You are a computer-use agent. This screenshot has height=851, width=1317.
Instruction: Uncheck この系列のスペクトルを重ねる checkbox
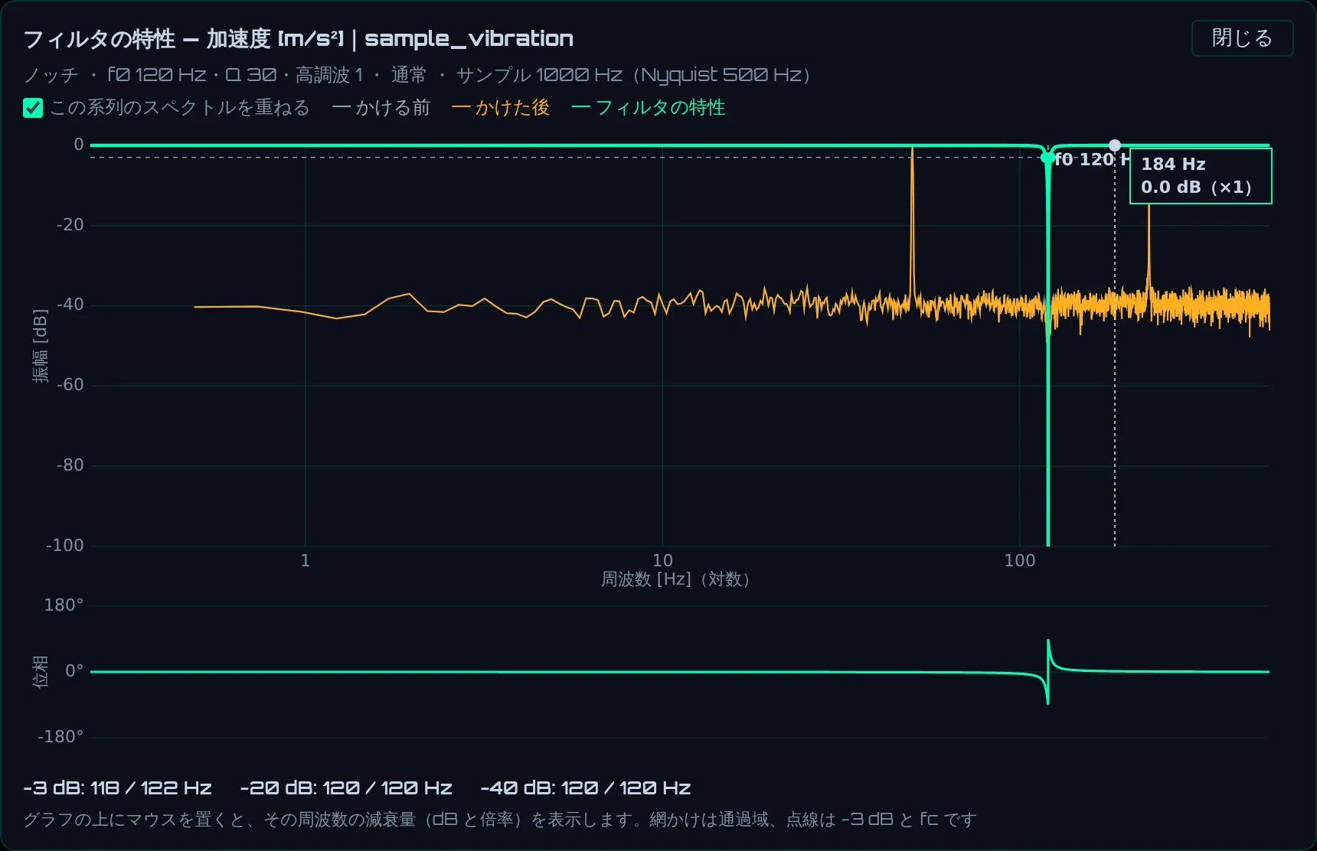pyautogui.click(x=33, y=108)
